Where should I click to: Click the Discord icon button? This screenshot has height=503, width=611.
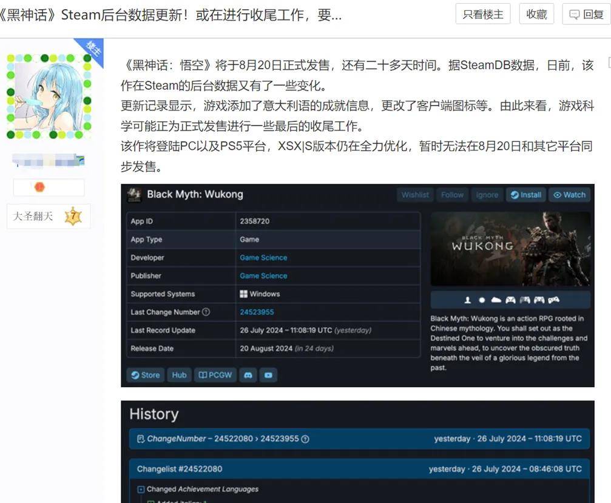(x=248, y=375)
